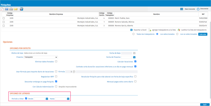Click sustituir la lista de trabajadores
This screenshot has height=106, width=211.
(x=194, y=30)
